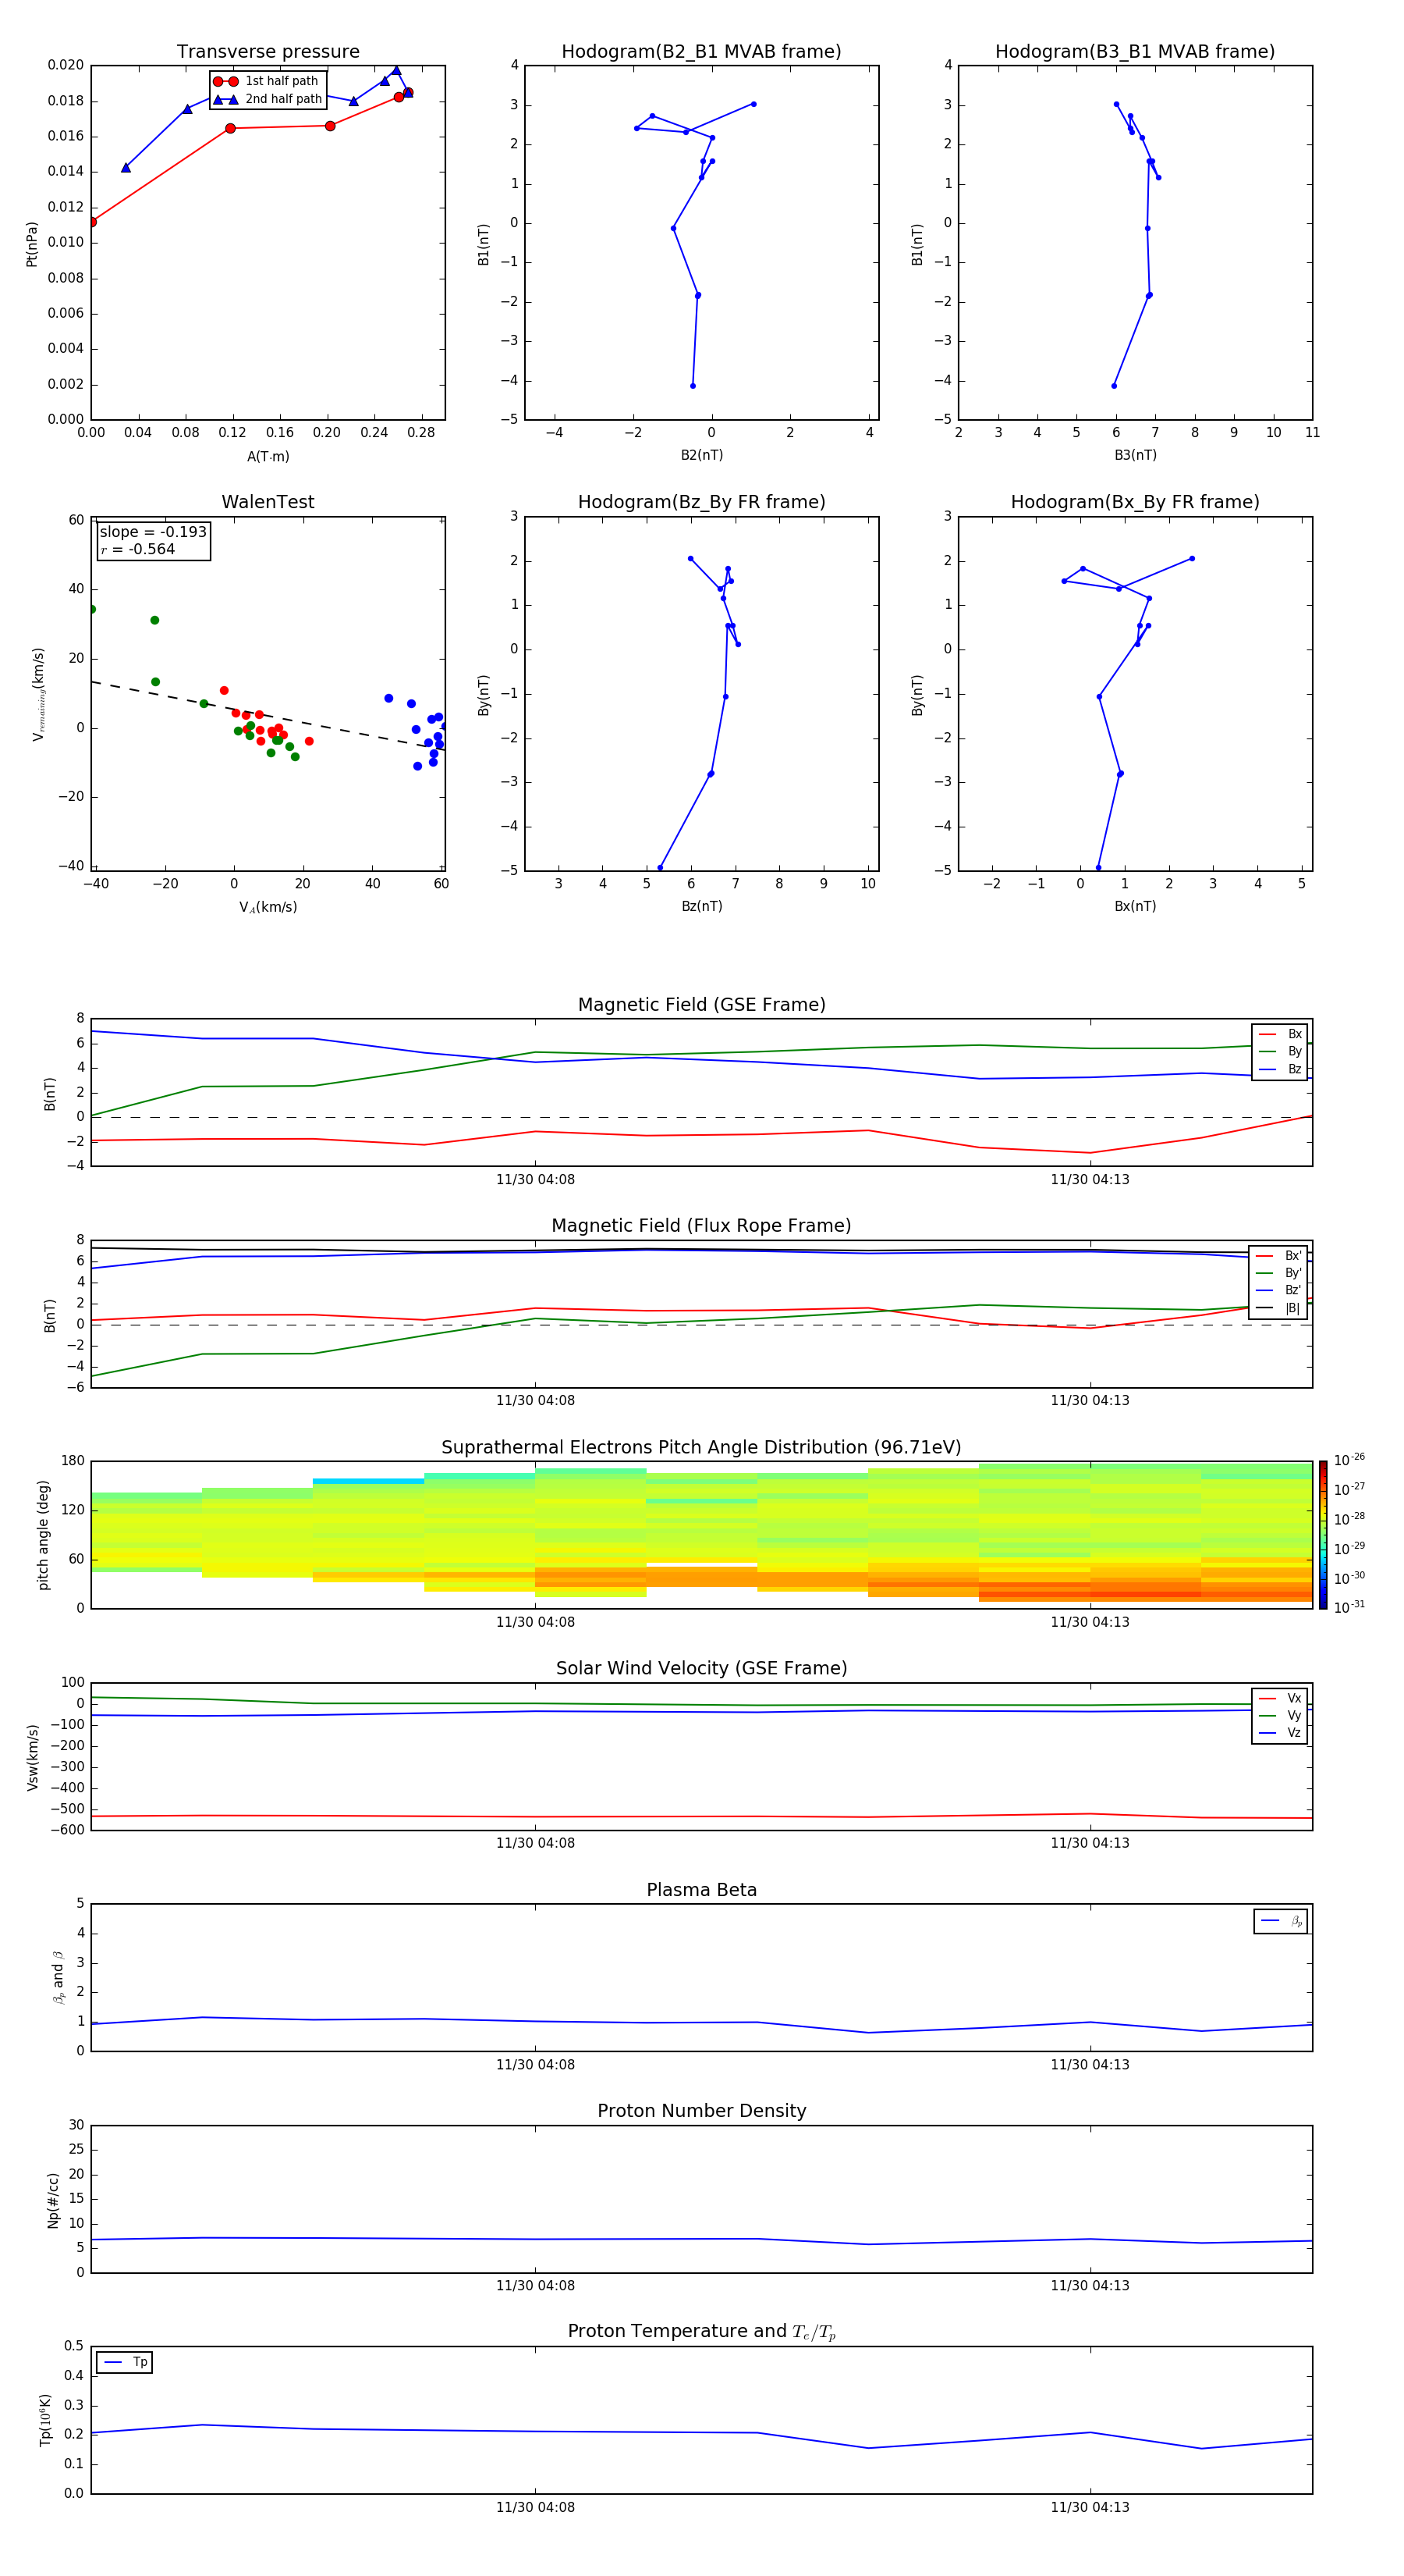This screenshot has width=1404, height=2576.
Task: Select "By'" in the Flux Rope legend
Action: [x=1279, y=1273]
